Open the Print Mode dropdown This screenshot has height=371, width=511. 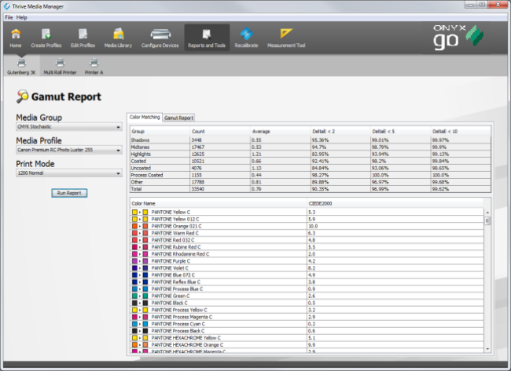click(x=69, y=173)
